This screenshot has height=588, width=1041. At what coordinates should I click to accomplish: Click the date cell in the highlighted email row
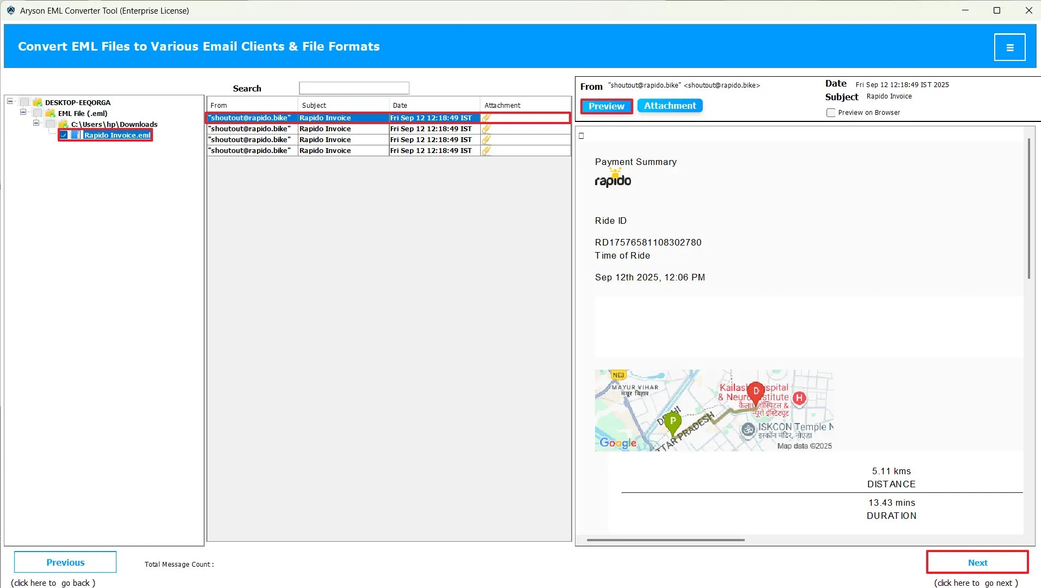(434, 118)
